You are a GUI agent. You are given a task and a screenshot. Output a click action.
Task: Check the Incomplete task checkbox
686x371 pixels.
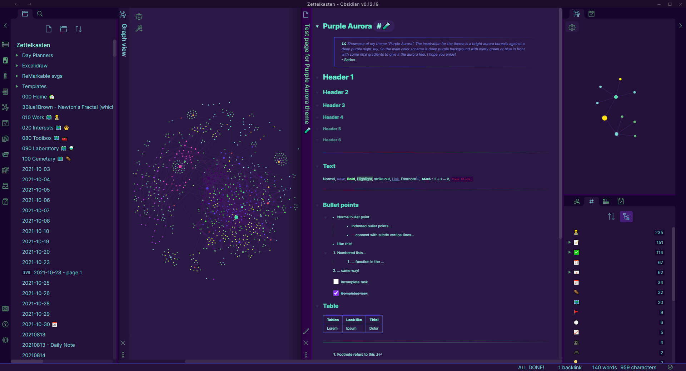336,282
